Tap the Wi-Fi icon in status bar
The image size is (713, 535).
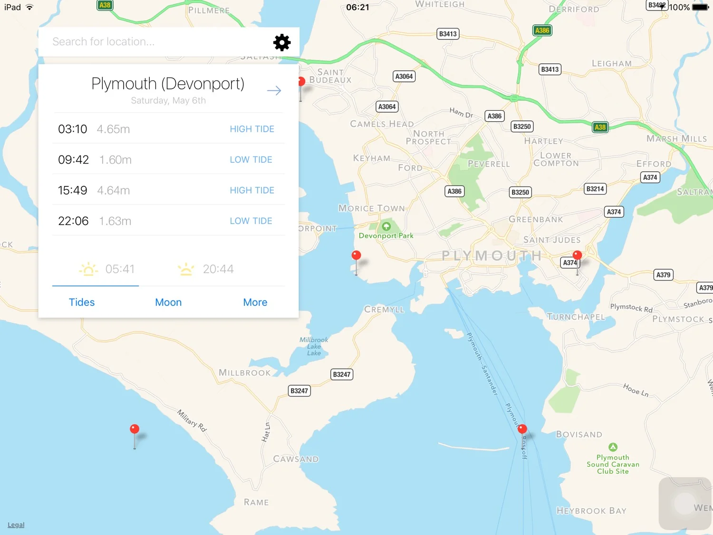(29, 7)
